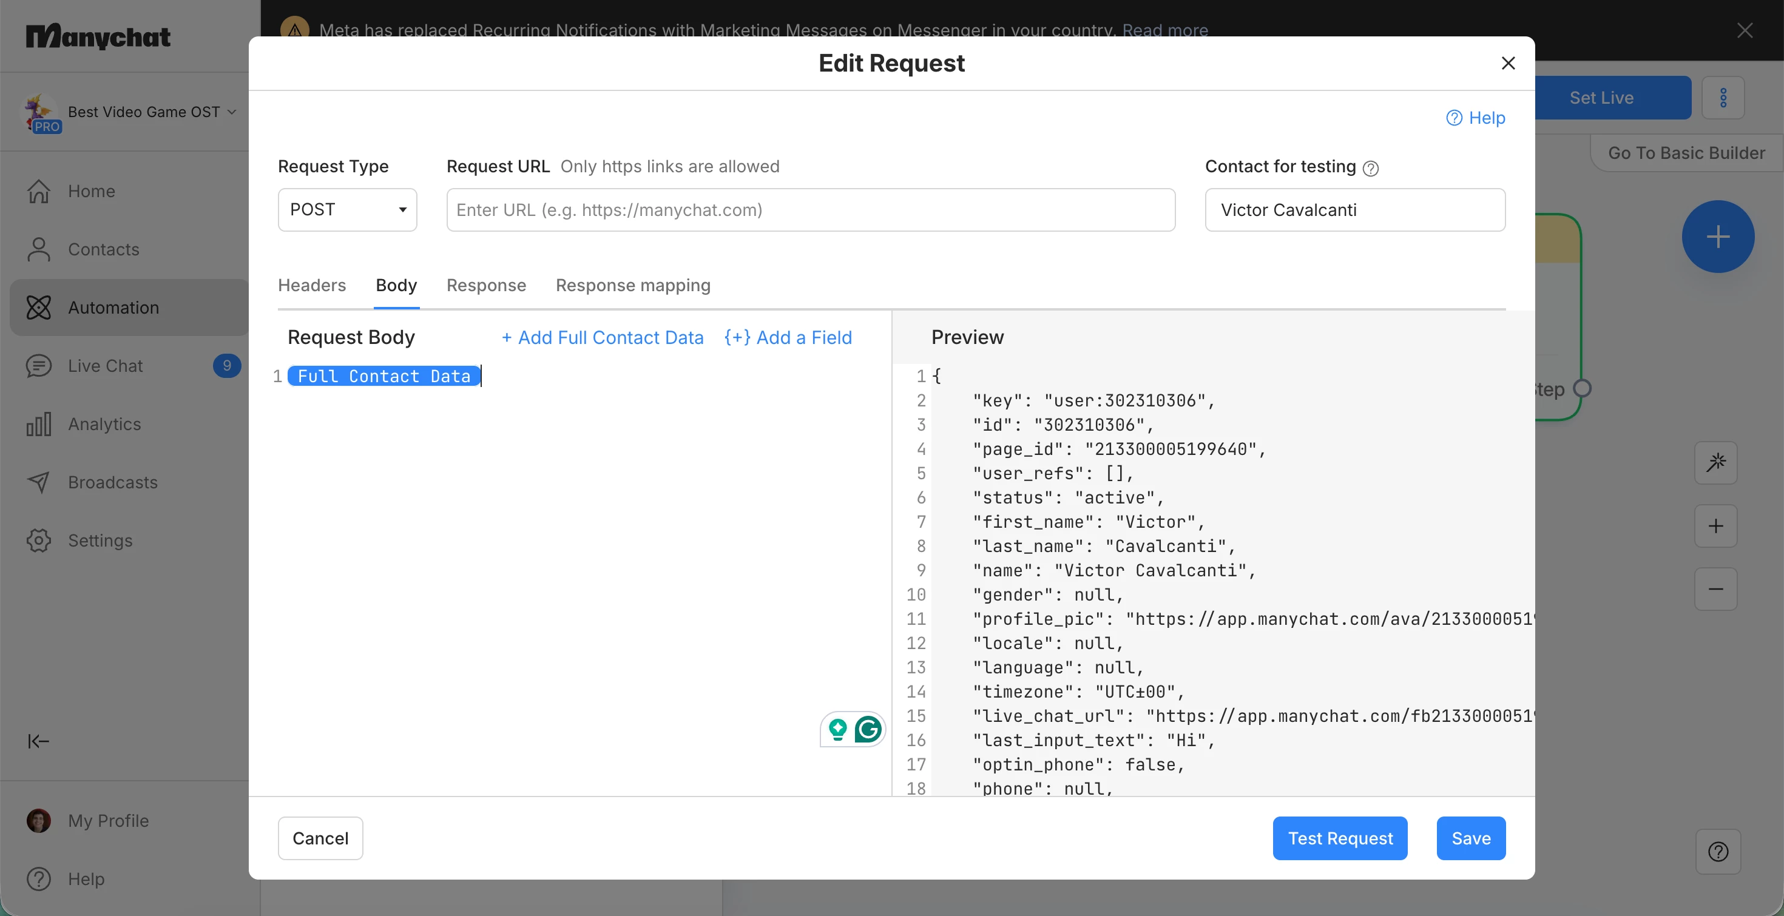Open the Automation section in sidebar

tap(113, 308)
